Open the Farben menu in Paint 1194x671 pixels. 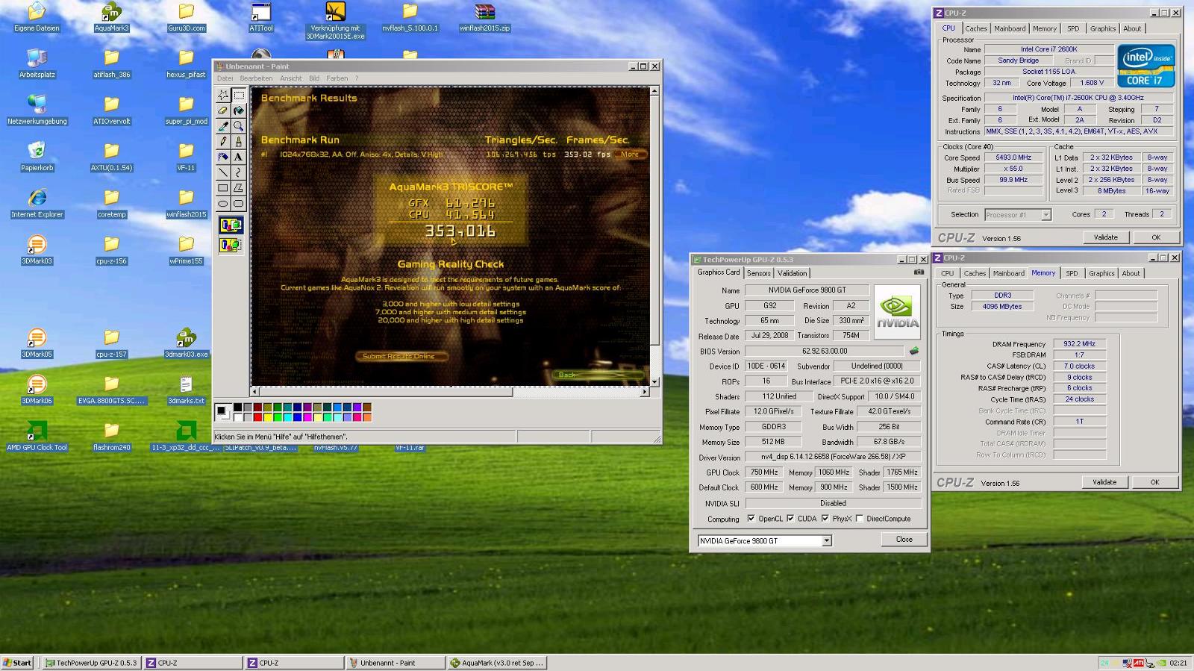[x=337, y=78]
